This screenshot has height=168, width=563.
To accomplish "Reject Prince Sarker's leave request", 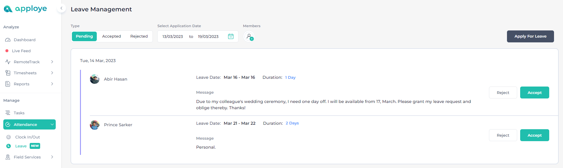I will [x=503, y=135].
